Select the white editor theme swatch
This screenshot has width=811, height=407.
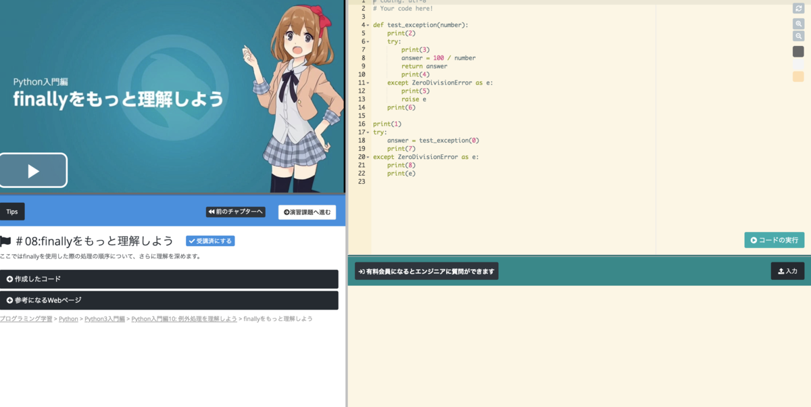click(x=798, y=64)
